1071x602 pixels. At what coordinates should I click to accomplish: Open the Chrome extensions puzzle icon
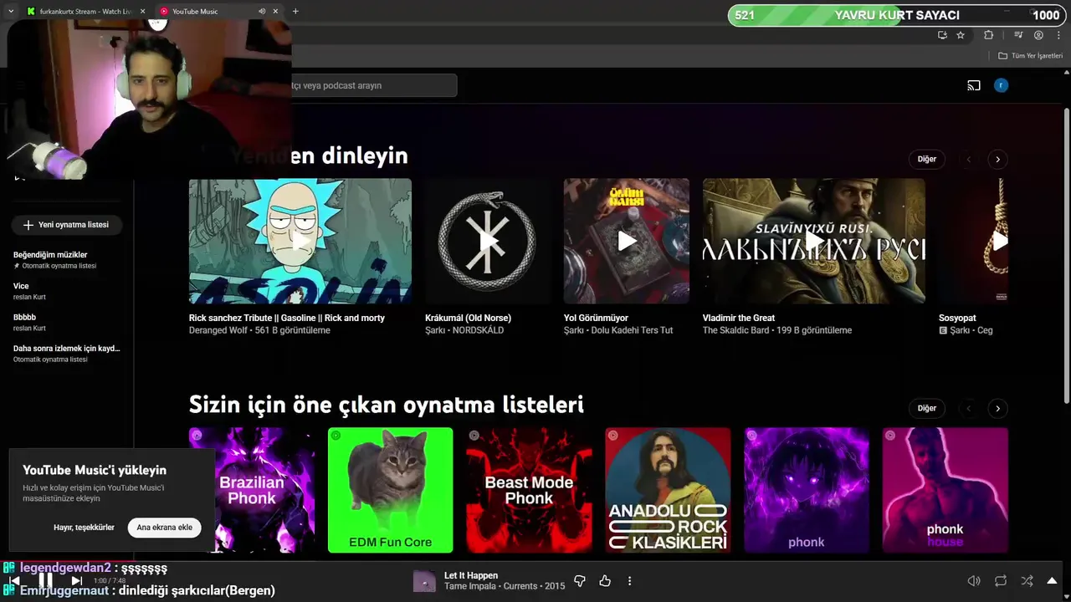click(x=988, y=35)
